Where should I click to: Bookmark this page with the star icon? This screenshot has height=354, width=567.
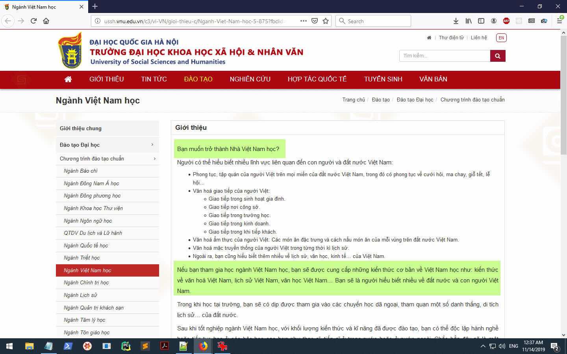(x=326, y=21)
